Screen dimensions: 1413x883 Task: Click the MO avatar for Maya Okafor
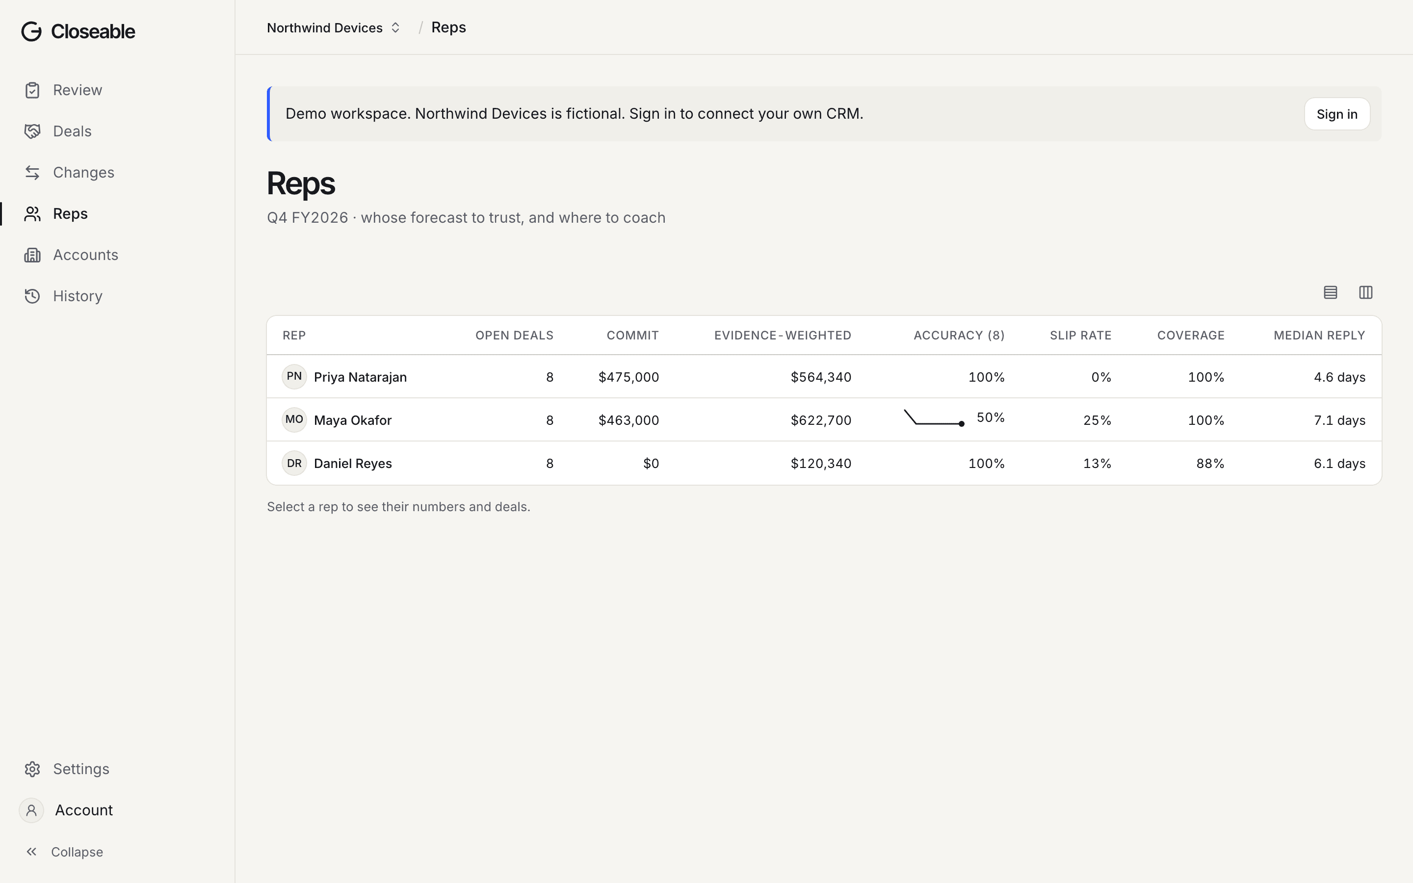click(x=294, y=420)
